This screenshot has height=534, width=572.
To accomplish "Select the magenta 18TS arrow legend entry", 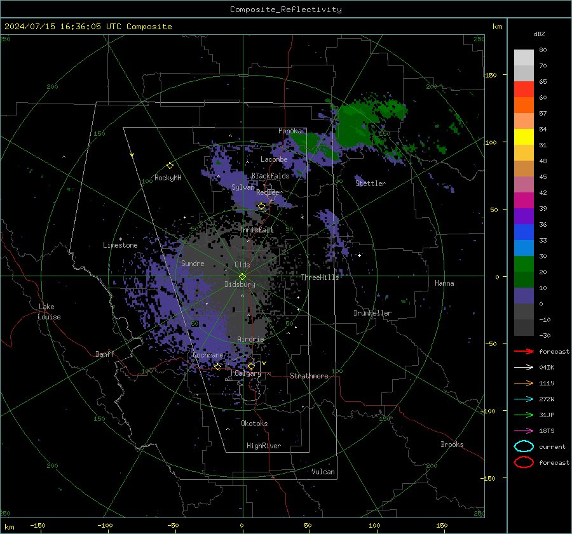I will click(524, 431).
